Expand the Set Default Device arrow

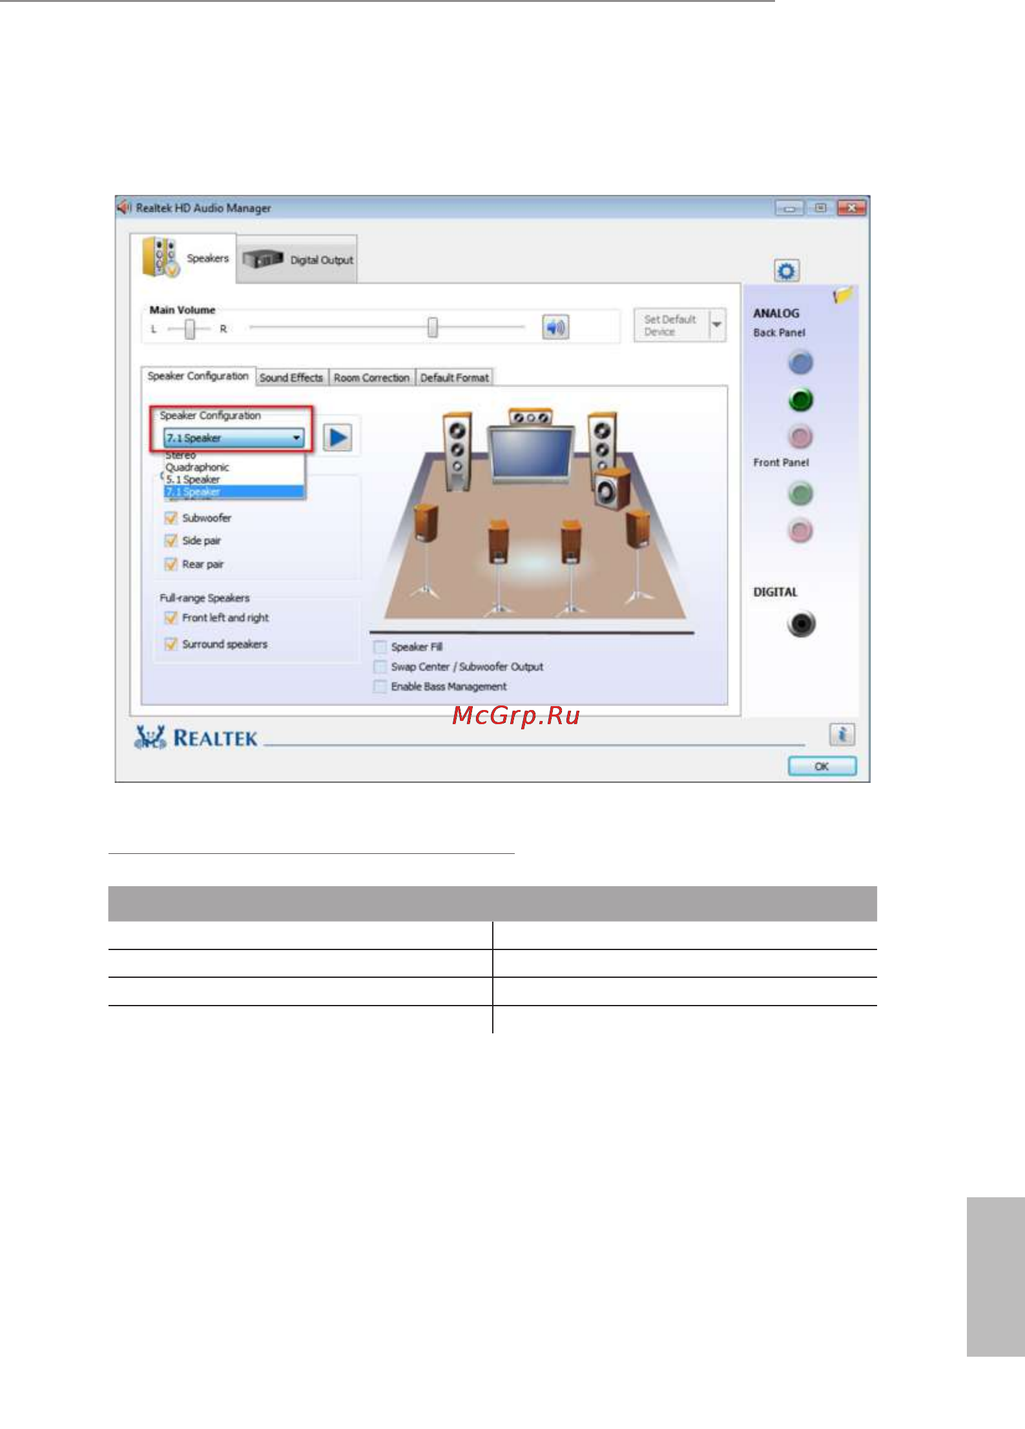tap(717, 325)
